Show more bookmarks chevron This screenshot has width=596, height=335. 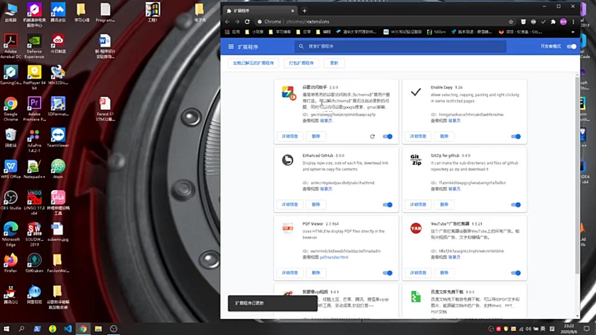coord(574,32)
